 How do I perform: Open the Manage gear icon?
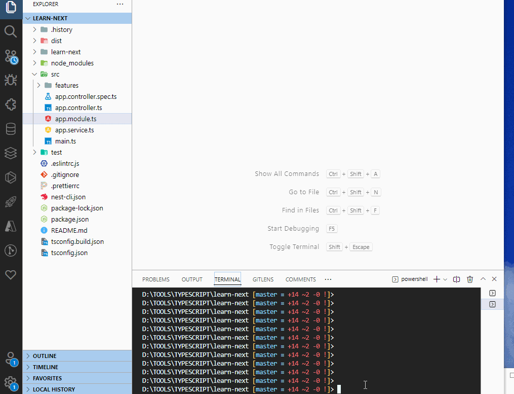[x=11, y=383]
